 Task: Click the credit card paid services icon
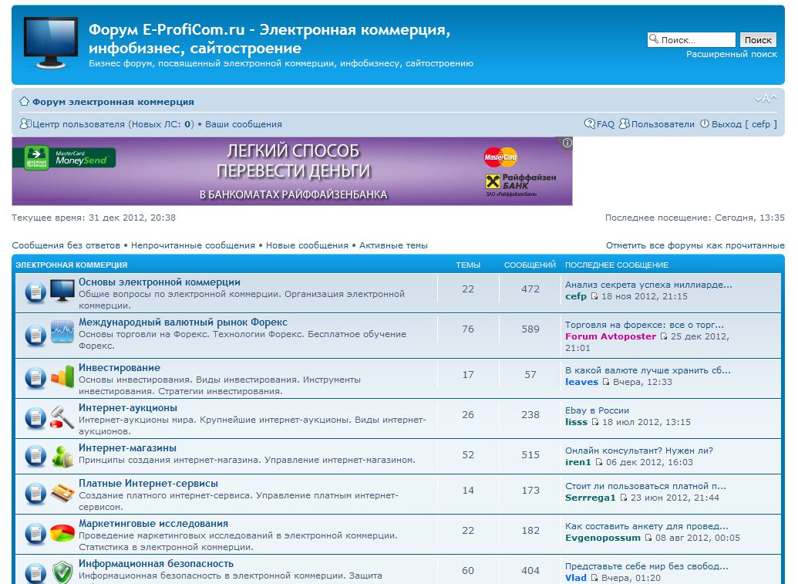pyautogui.click(x=62, y=492)
